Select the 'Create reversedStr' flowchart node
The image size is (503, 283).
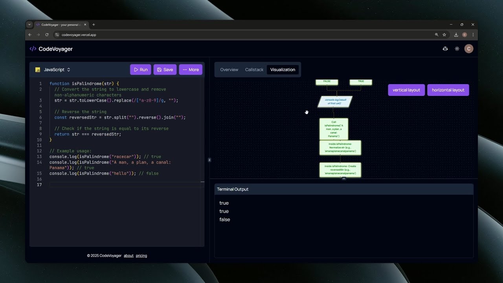[x=340, y=170]
